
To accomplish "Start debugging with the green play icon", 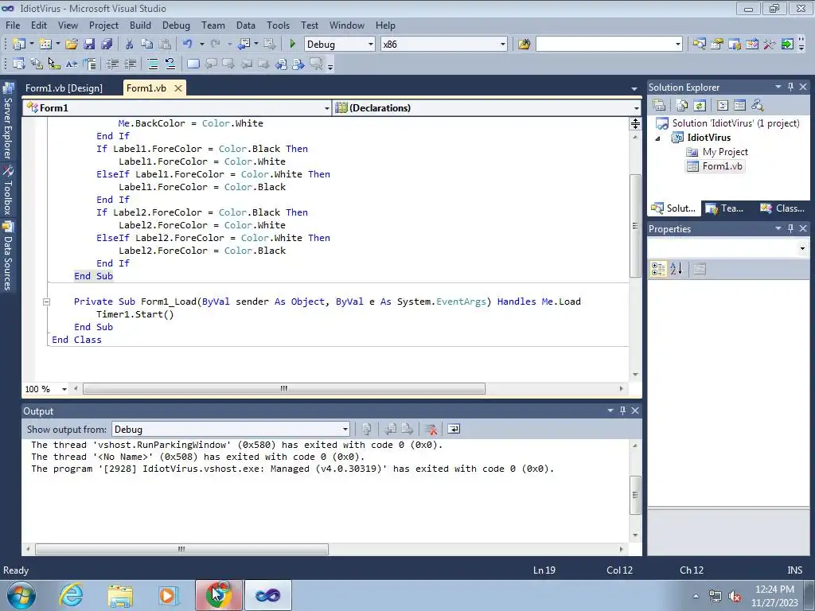I will point(293,45).
